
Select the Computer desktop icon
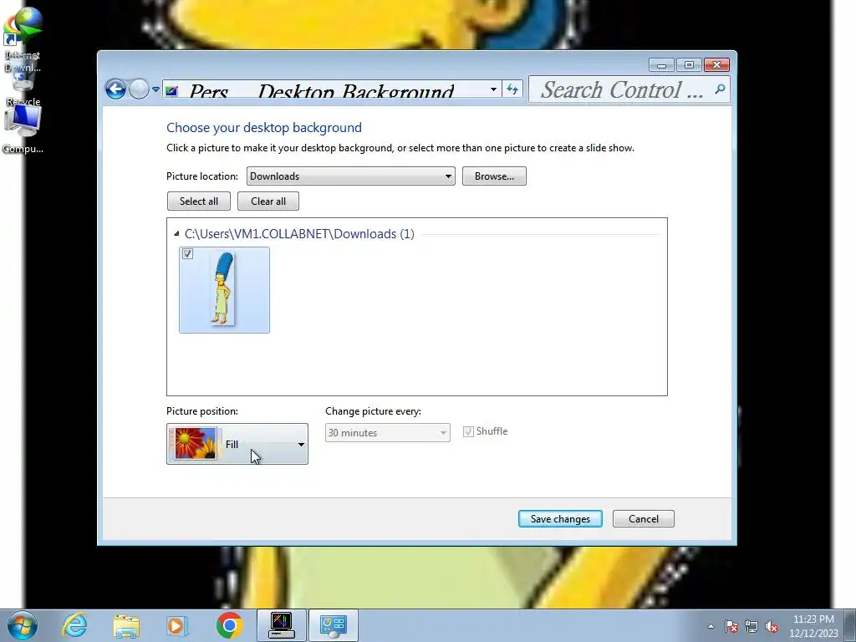pos(23,130)
